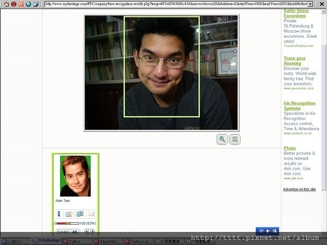Click the book icon under Alan Tam
Image resolution: width=327 pixels, height=245 pixels.
pyautogui.click(x=80, y=214)
